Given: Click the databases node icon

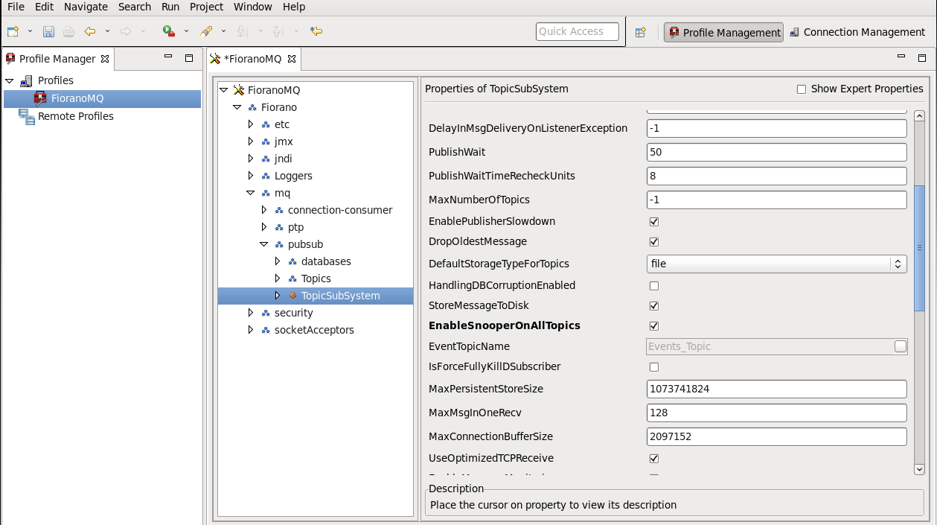Looking at the screenshot, I should tap(292, 261).
